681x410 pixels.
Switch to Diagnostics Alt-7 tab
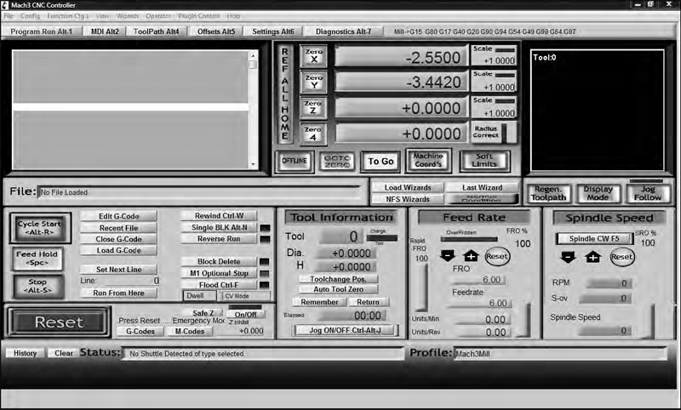(343, 31)
